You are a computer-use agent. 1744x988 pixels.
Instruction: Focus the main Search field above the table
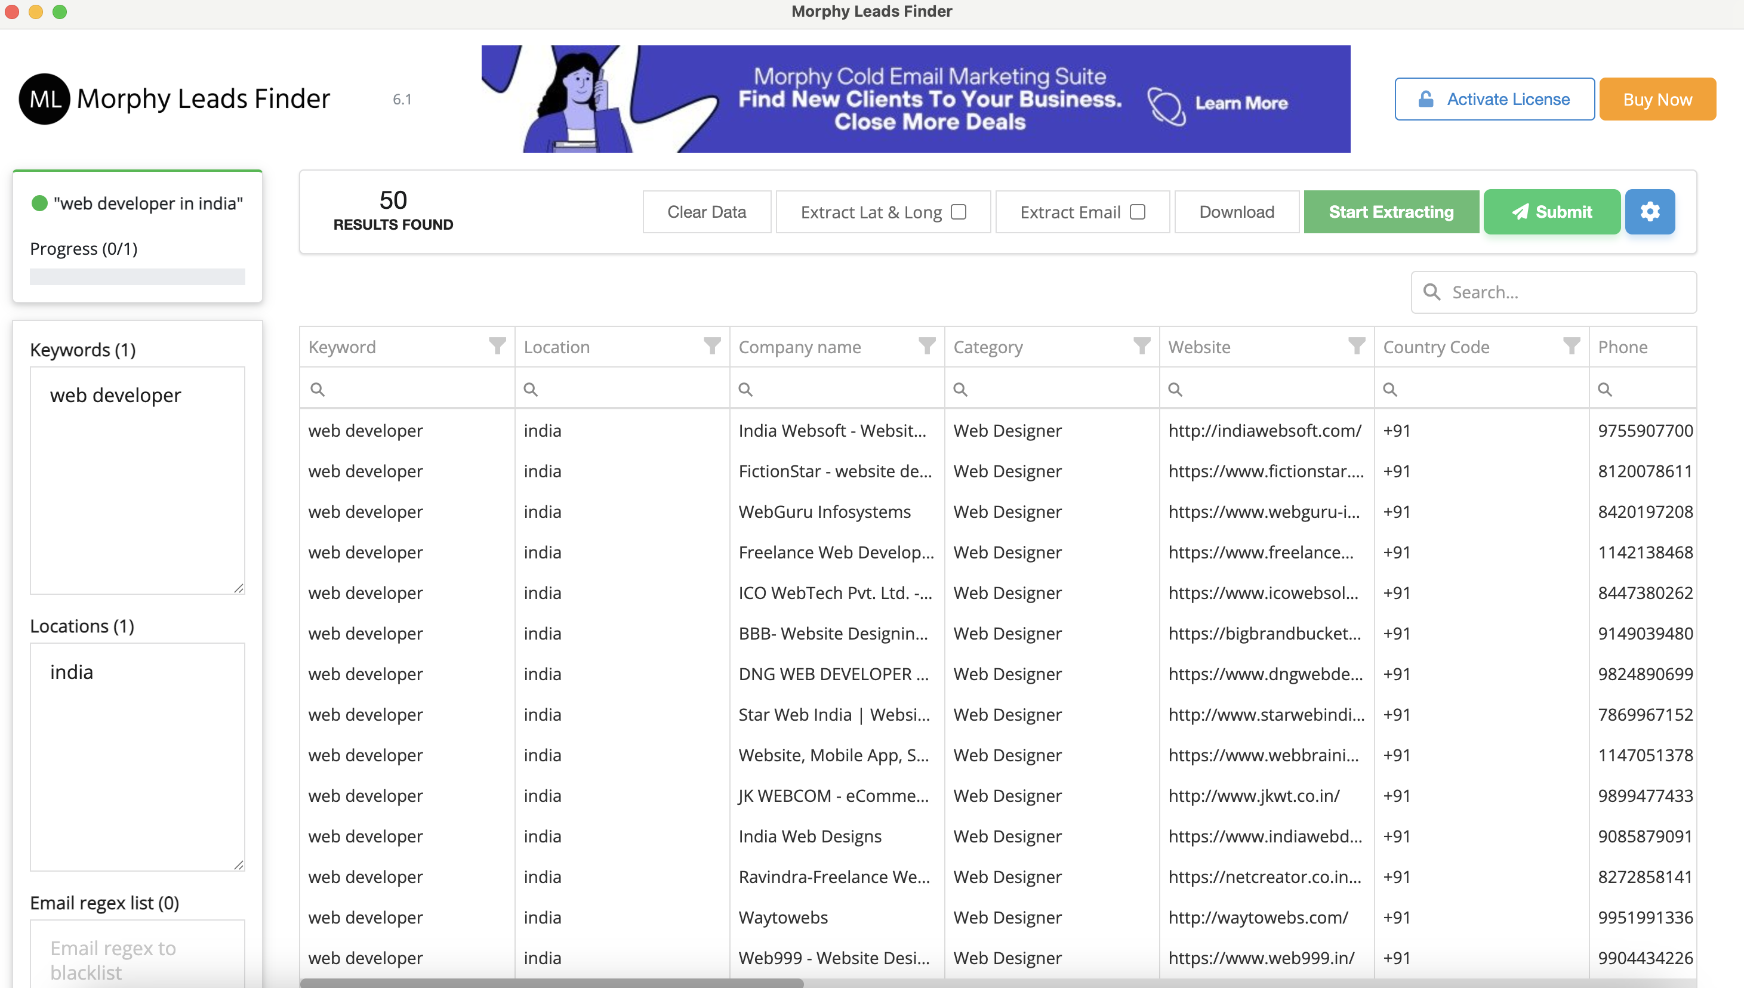[1561, 292]
